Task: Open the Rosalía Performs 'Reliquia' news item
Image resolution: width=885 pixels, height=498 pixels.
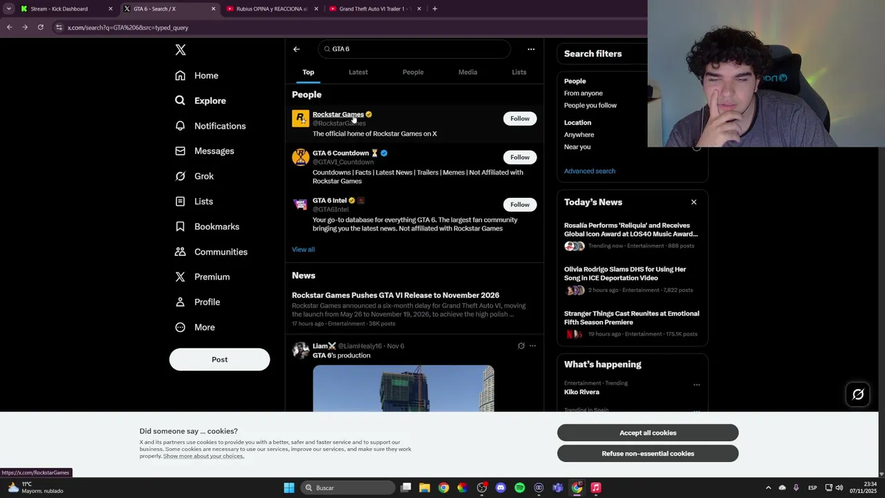Action: pyautogui.click(x=632, y=235)
